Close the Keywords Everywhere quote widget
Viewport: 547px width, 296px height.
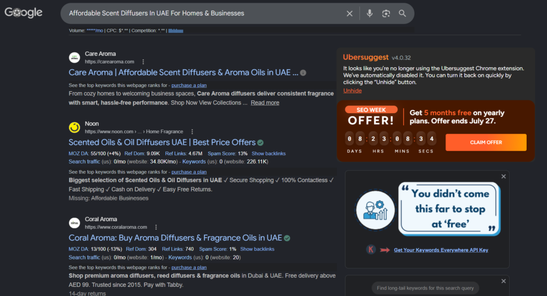503,177
